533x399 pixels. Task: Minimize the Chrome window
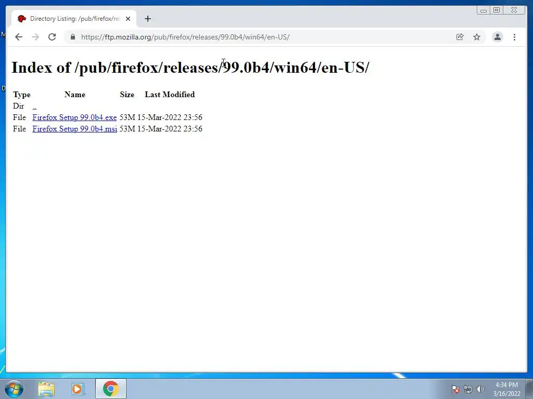click(484, 10)
